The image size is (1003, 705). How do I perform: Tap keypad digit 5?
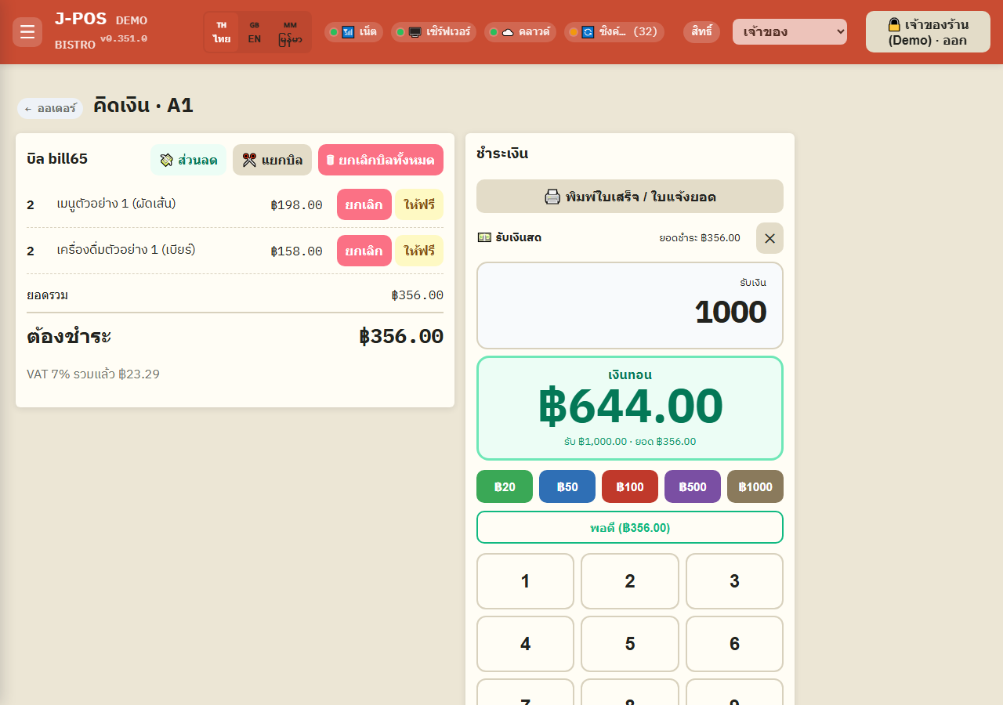click(x=630, y=644)
